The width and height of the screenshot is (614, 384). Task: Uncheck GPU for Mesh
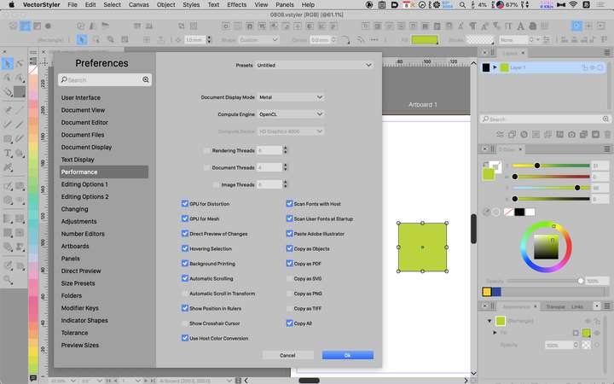click(185, 218)
